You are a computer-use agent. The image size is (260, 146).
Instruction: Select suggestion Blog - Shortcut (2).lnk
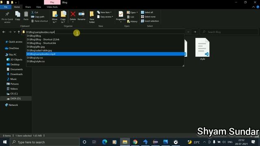point(105,39)
